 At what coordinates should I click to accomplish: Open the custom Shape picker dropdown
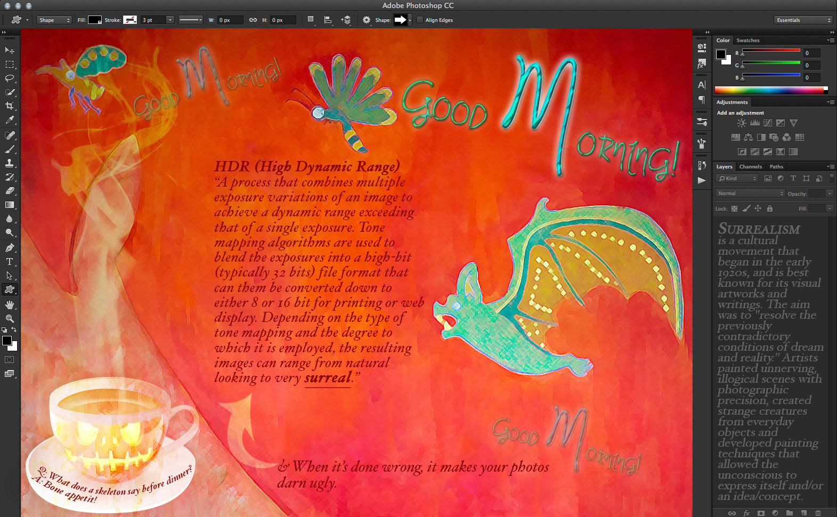tap(410, 20)
